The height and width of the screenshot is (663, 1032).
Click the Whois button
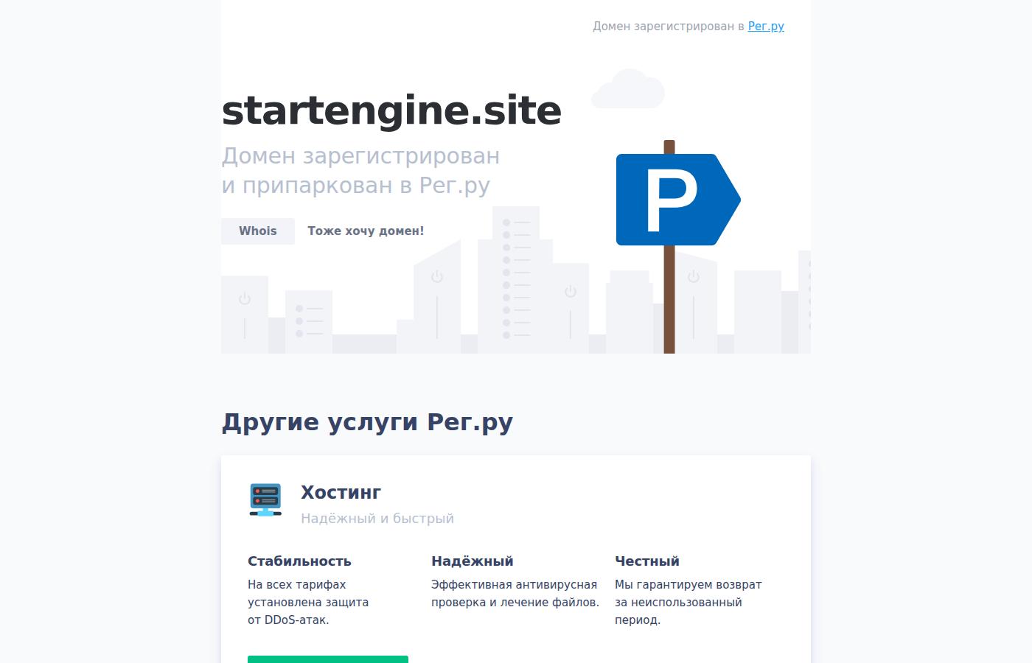258,231
